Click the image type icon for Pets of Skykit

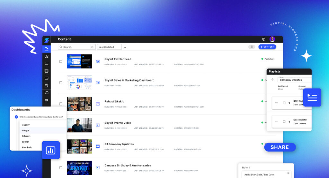point(98,104)
